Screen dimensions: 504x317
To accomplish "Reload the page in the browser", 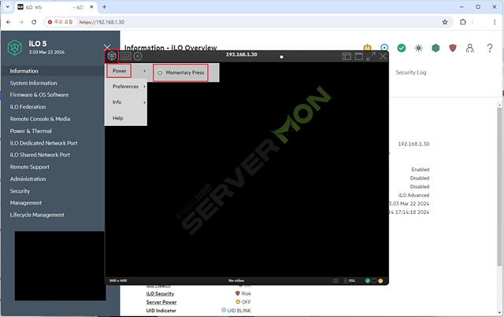I will click(x=34, y=22).
